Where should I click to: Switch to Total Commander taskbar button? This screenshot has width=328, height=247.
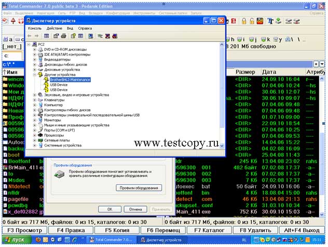tap(111, 240)
